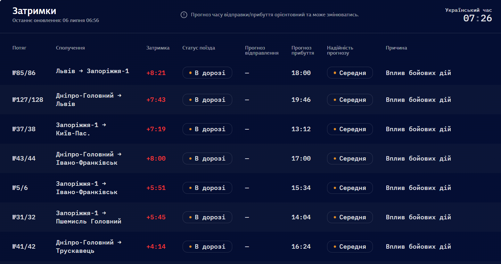
Task: Click the Ukrainian time clock 07:26
Action: [477, 18]
